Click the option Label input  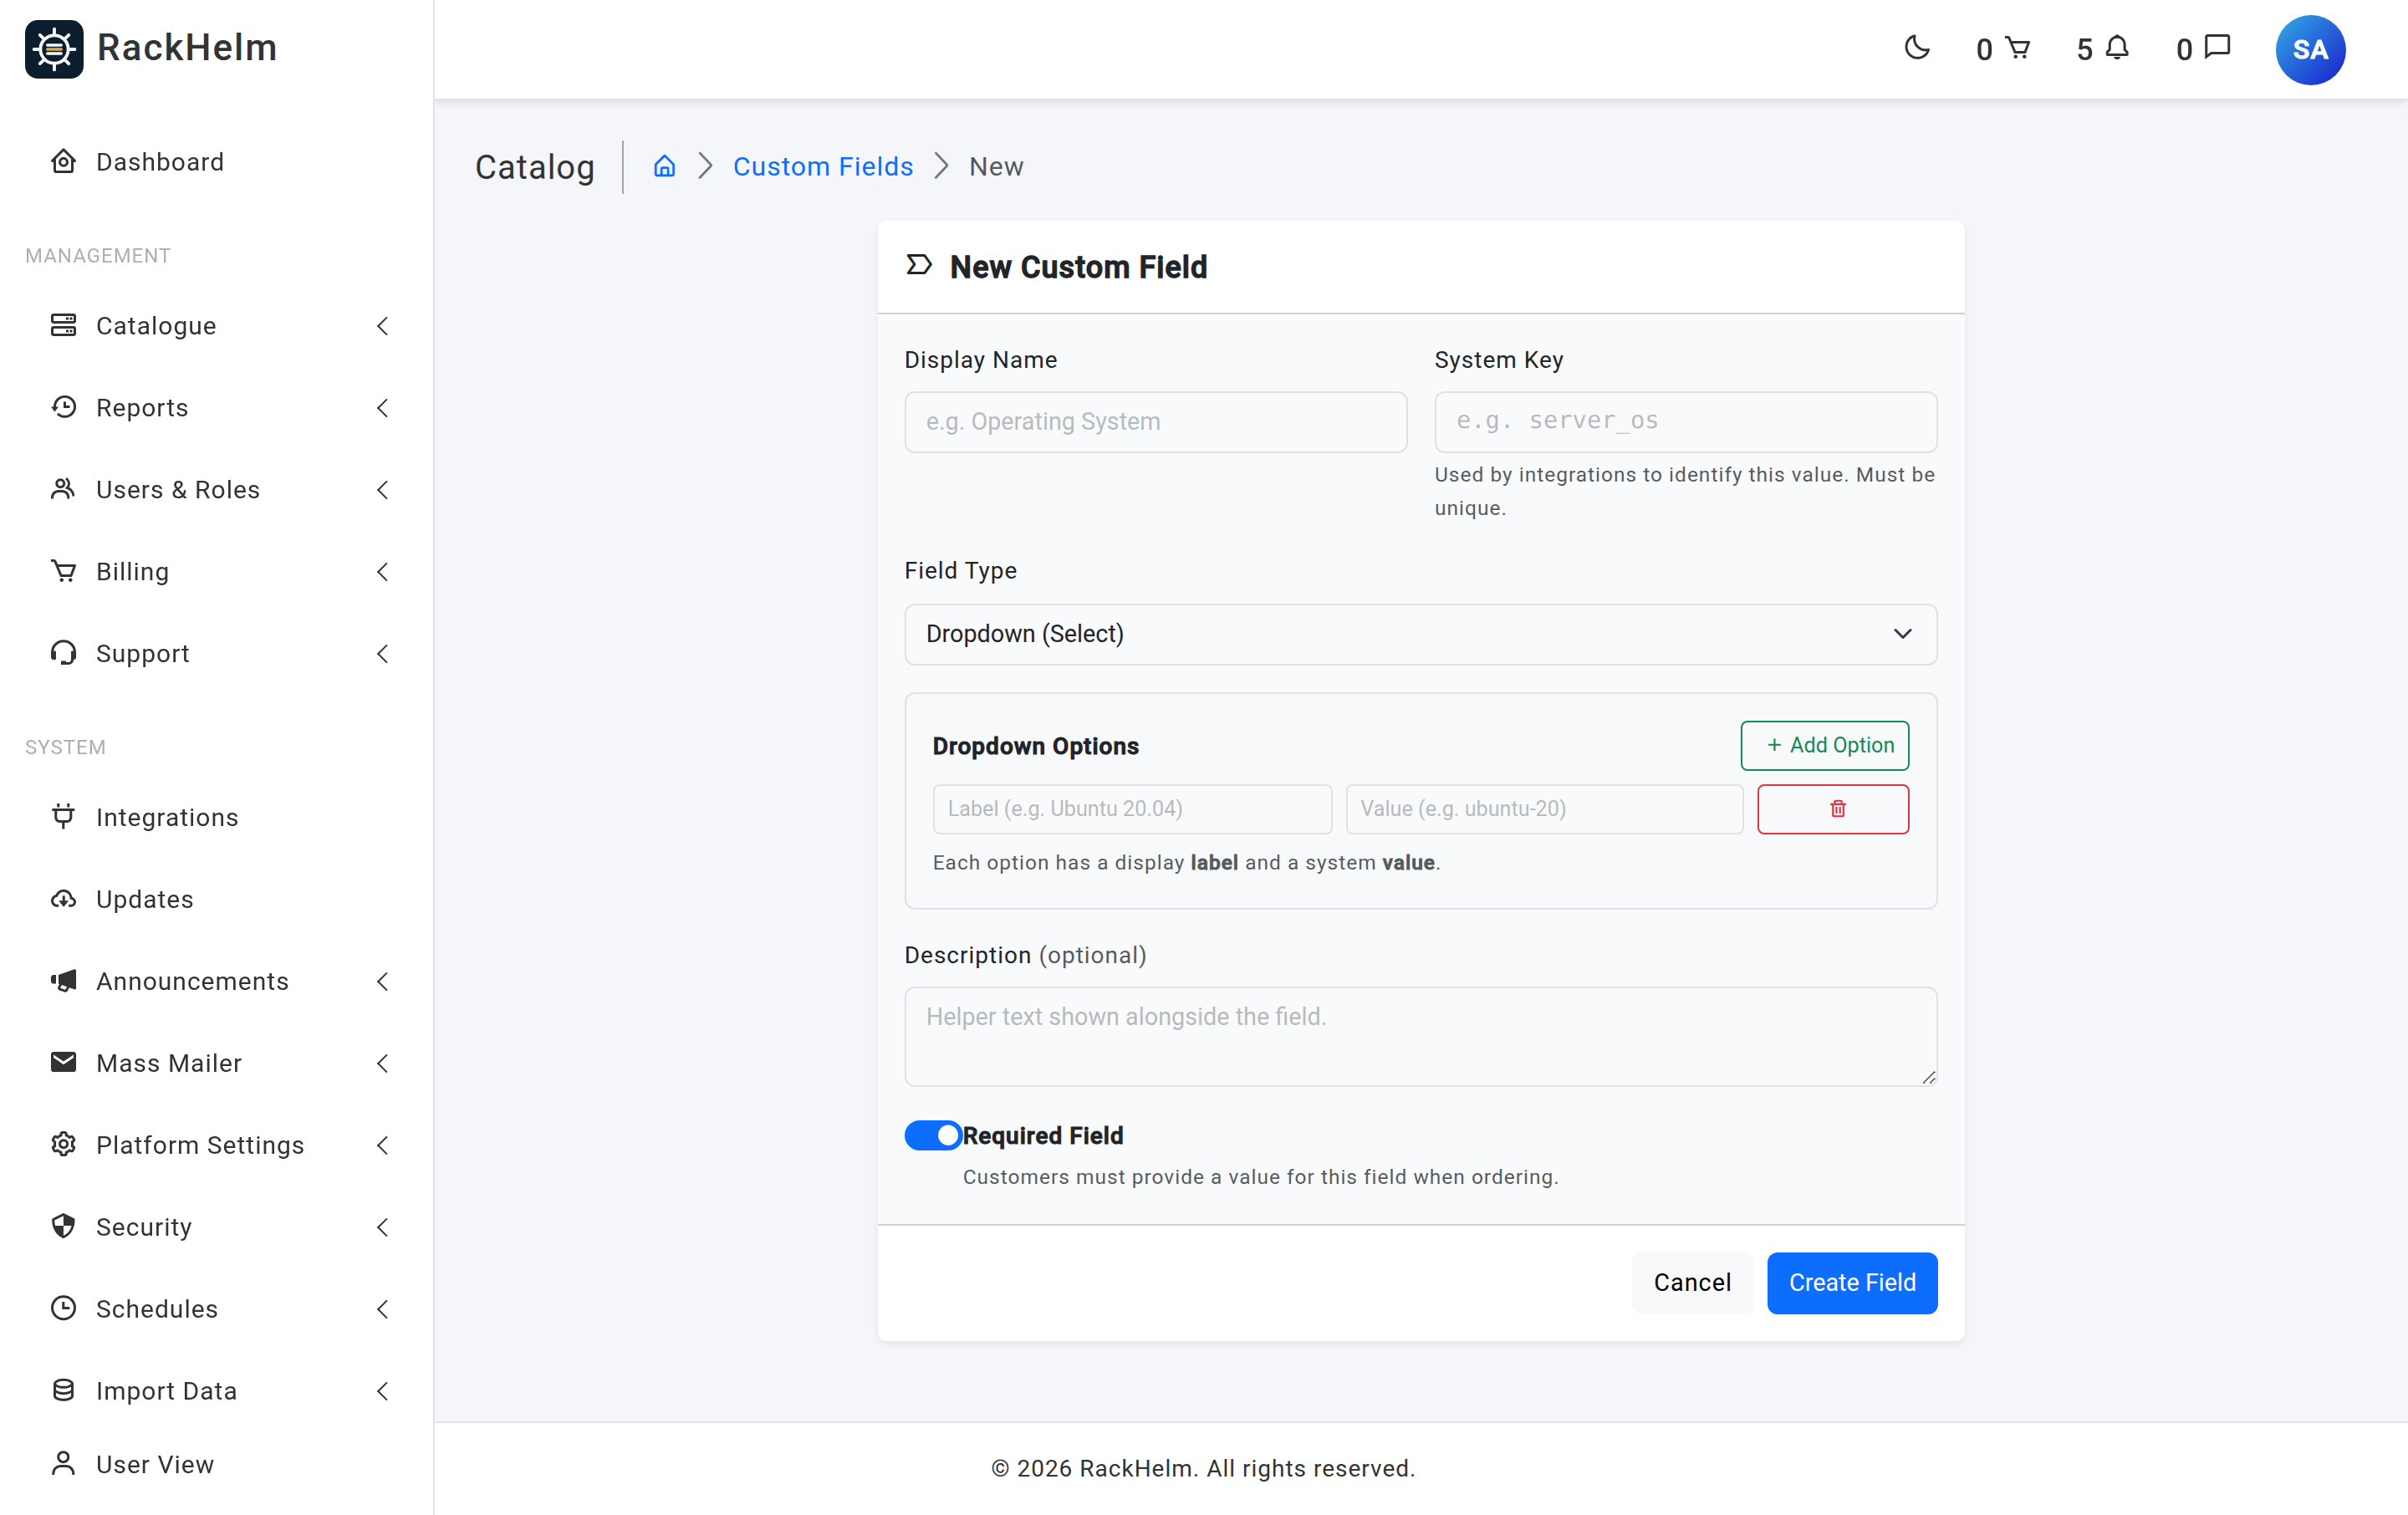pyautogui.click(x=1131, y=809)
